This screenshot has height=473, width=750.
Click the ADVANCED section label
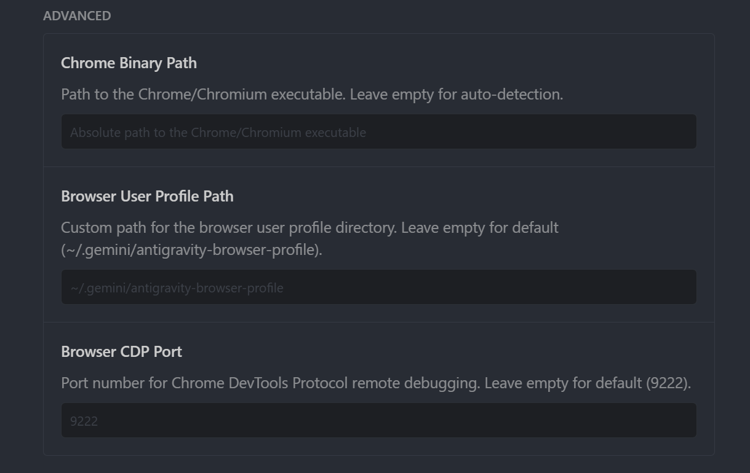[x=76, y=15]
